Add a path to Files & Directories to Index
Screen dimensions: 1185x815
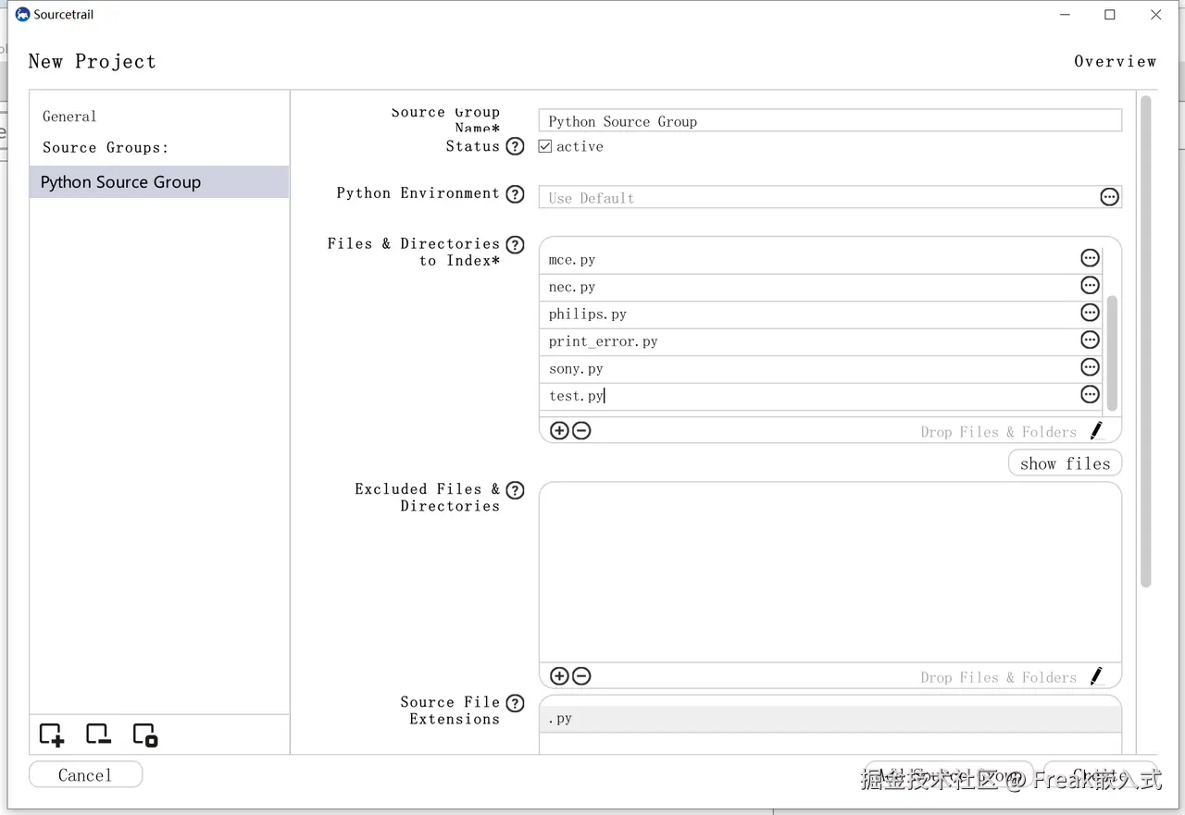coord(559,430)
